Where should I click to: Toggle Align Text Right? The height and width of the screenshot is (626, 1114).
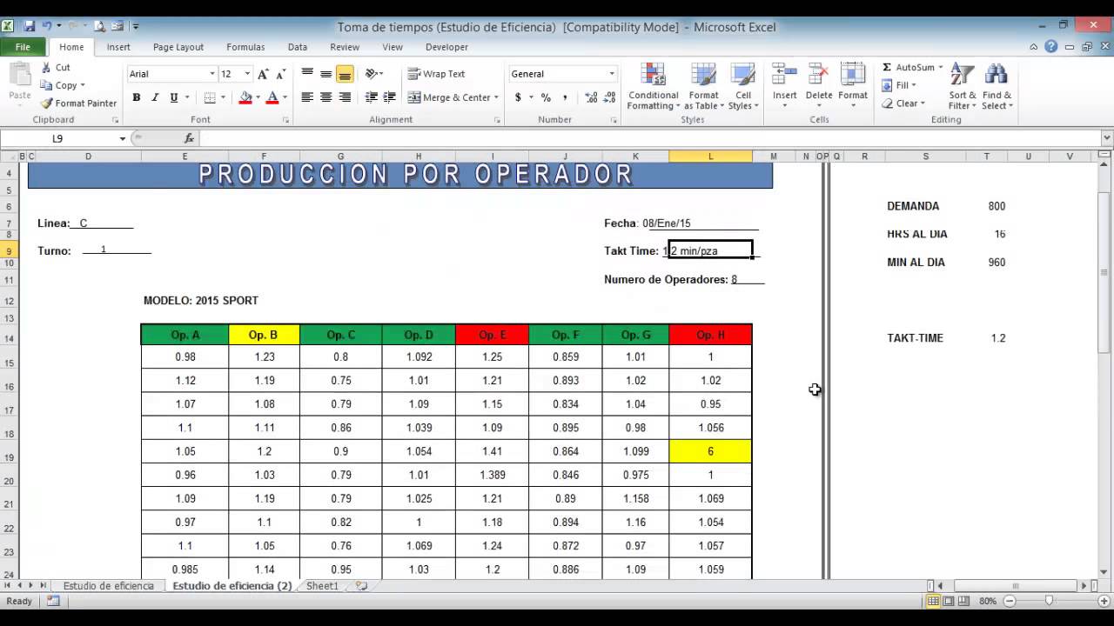[x=345, y=97]
